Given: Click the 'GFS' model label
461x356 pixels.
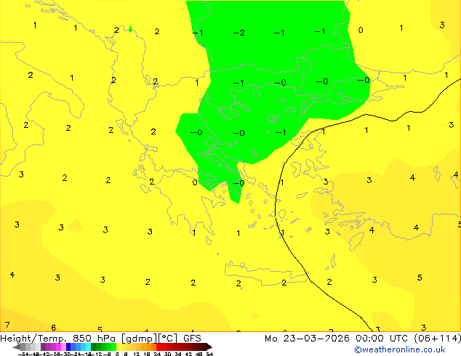Looking at the screenshot, I should coord(192,339).
